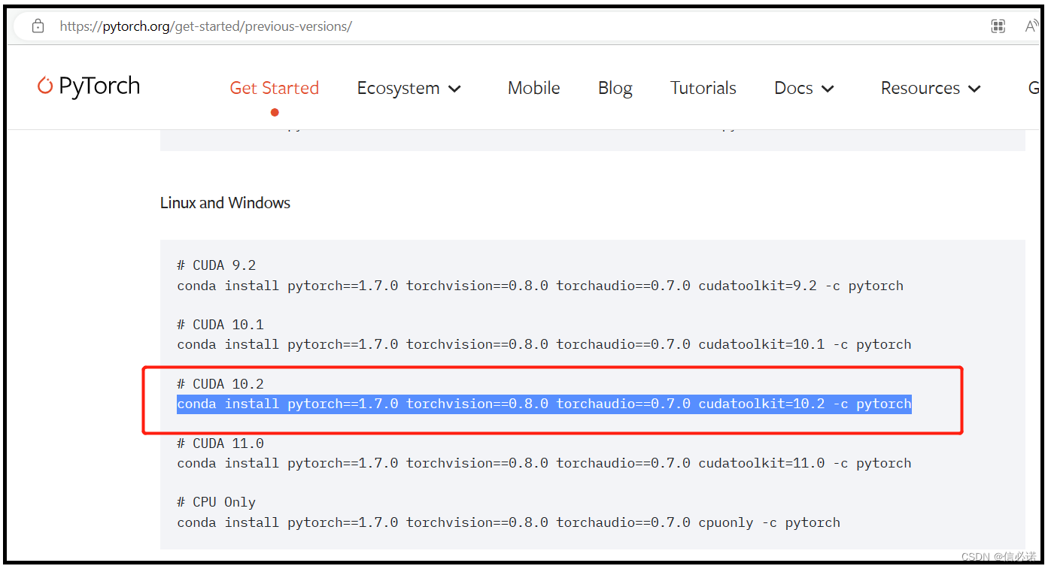Expand the Docs dropdown menu

(804, 88)
